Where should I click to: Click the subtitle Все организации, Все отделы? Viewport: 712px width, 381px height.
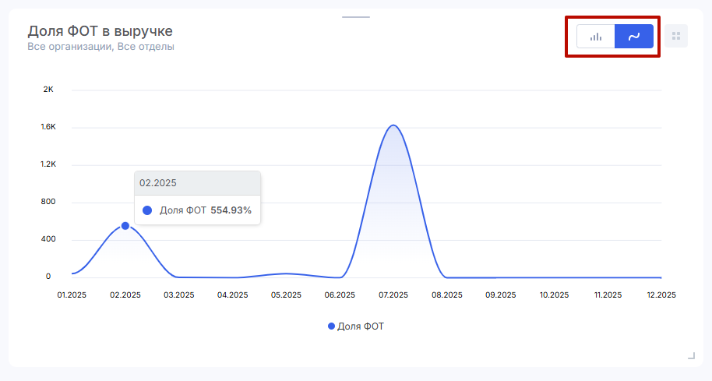point(100,47)
